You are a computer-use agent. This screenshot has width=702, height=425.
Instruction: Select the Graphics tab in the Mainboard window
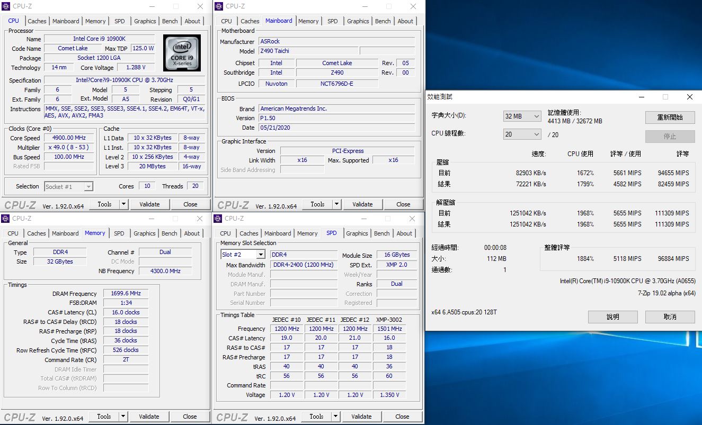[358, 21]
